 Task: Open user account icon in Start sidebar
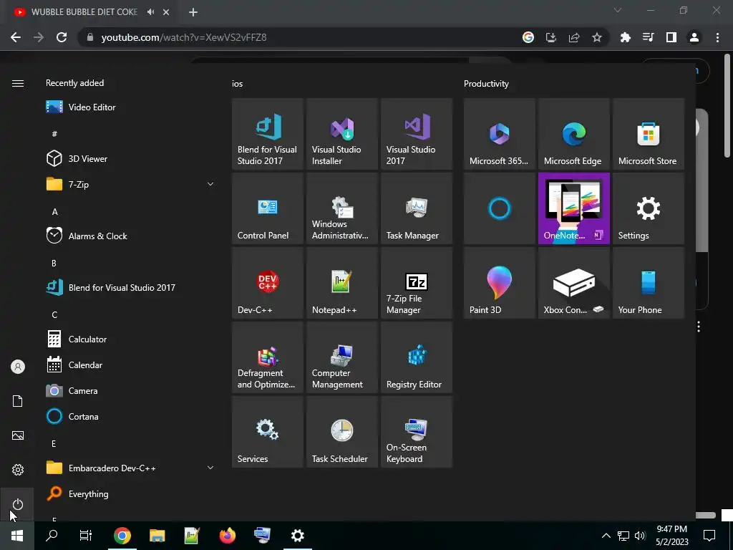pos(17,367)
